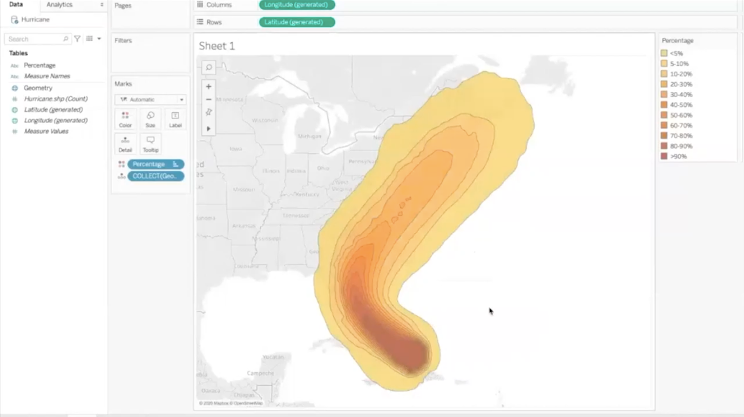The image size is (744, 417).
Task: Click the Detail icon on Marks card
Action: pos(125,144)
